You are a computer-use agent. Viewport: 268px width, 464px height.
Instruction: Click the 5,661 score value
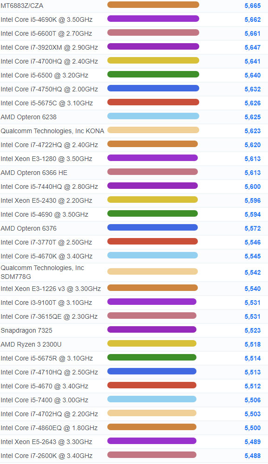pyautogui.click(x=253, y=33)
